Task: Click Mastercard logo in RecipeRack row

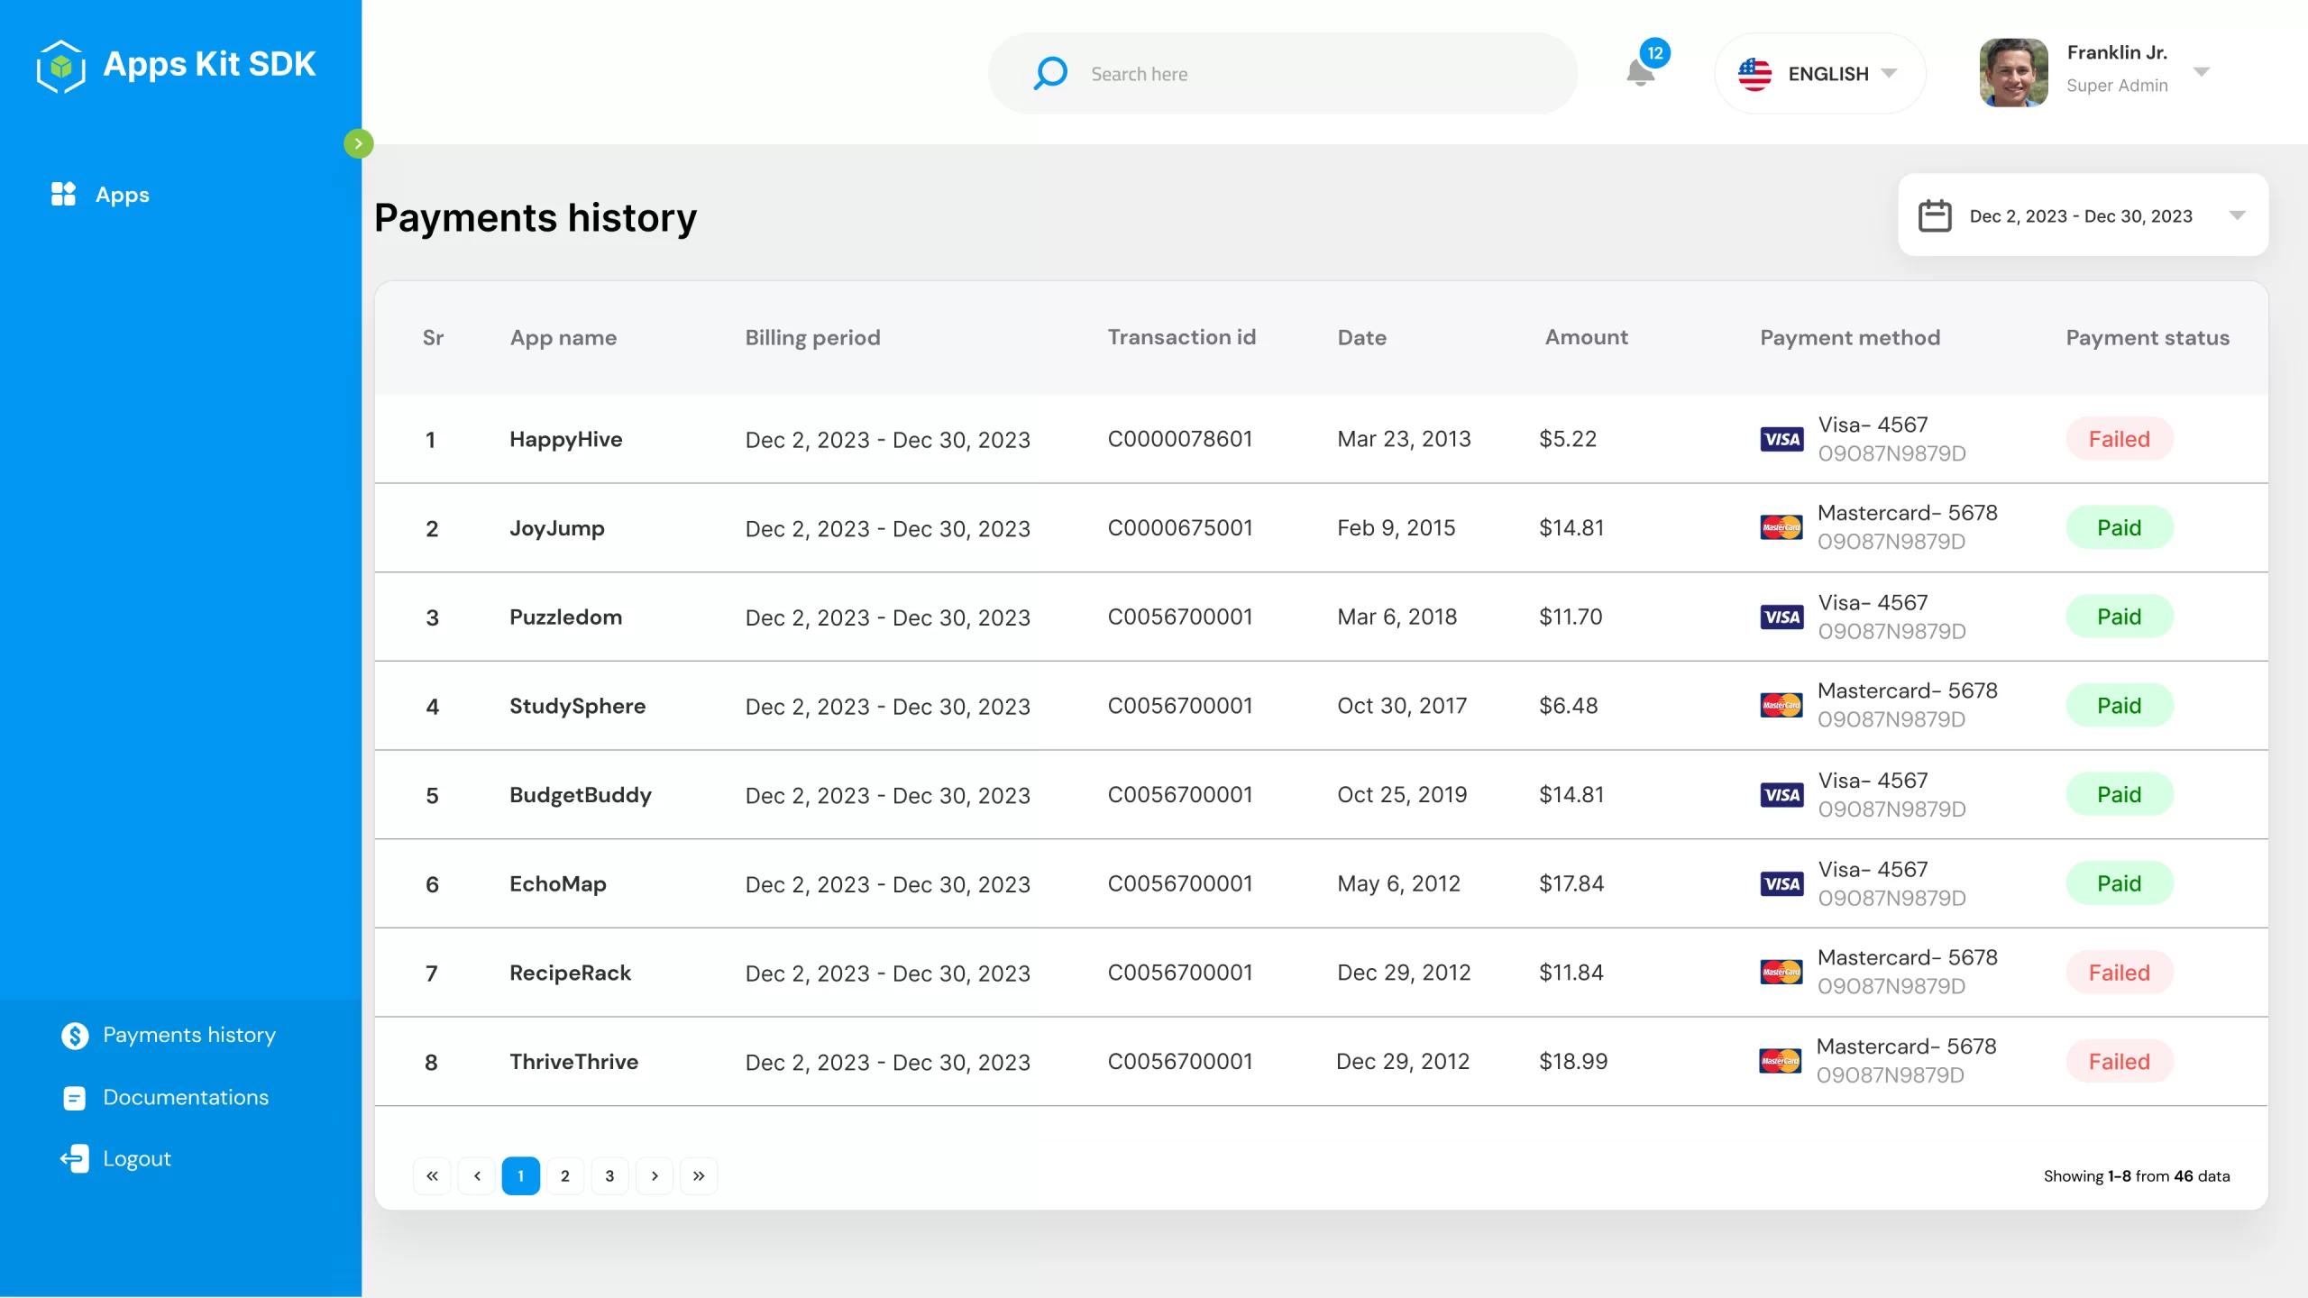Action: (1781, 972)
